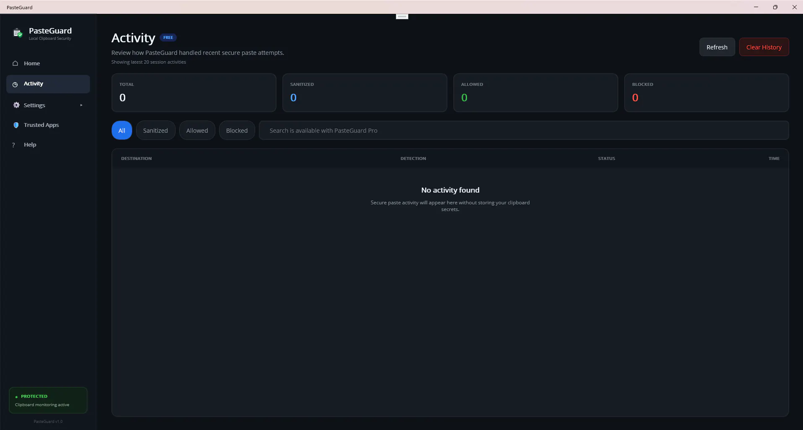Click the BLOCKED count card
803x430 pixels.
pyautogui.click(x=707, y=93)
